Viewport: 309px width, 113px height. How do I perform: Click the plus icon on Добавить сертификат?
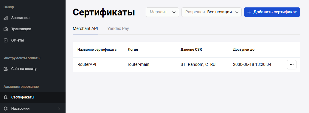point(249,12)
